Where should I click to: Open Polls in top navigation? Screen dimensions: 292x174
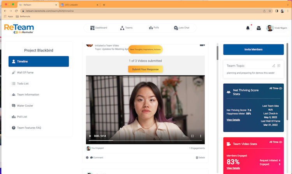click(x=154, y=28)
